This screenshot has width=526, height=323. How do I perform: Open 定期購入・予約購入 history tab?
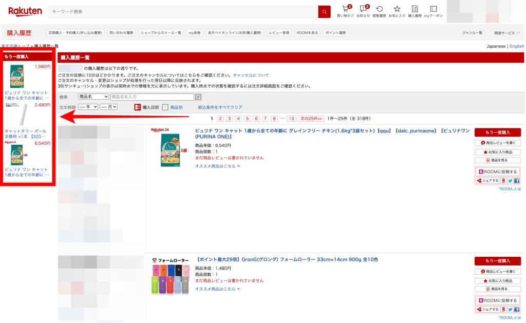tap(75, 33)
